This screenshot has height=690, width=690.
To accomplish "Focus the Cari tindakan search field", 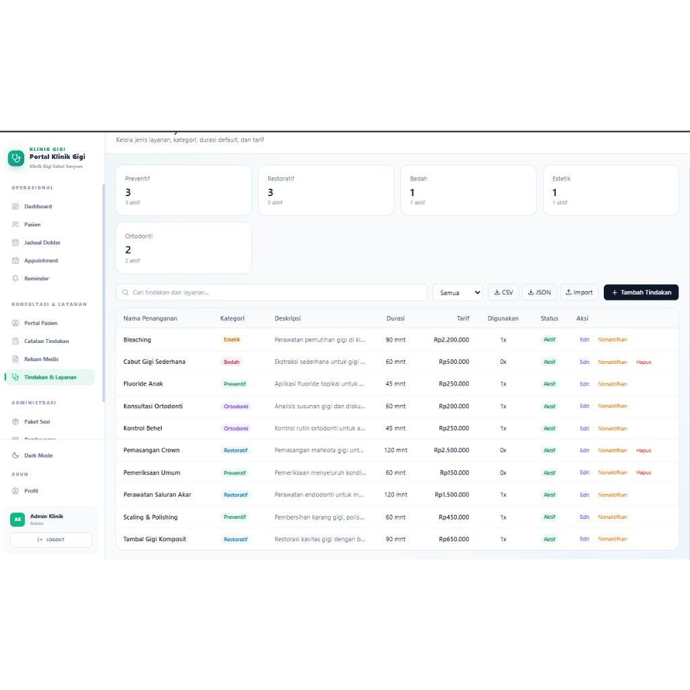I will 272,292.
